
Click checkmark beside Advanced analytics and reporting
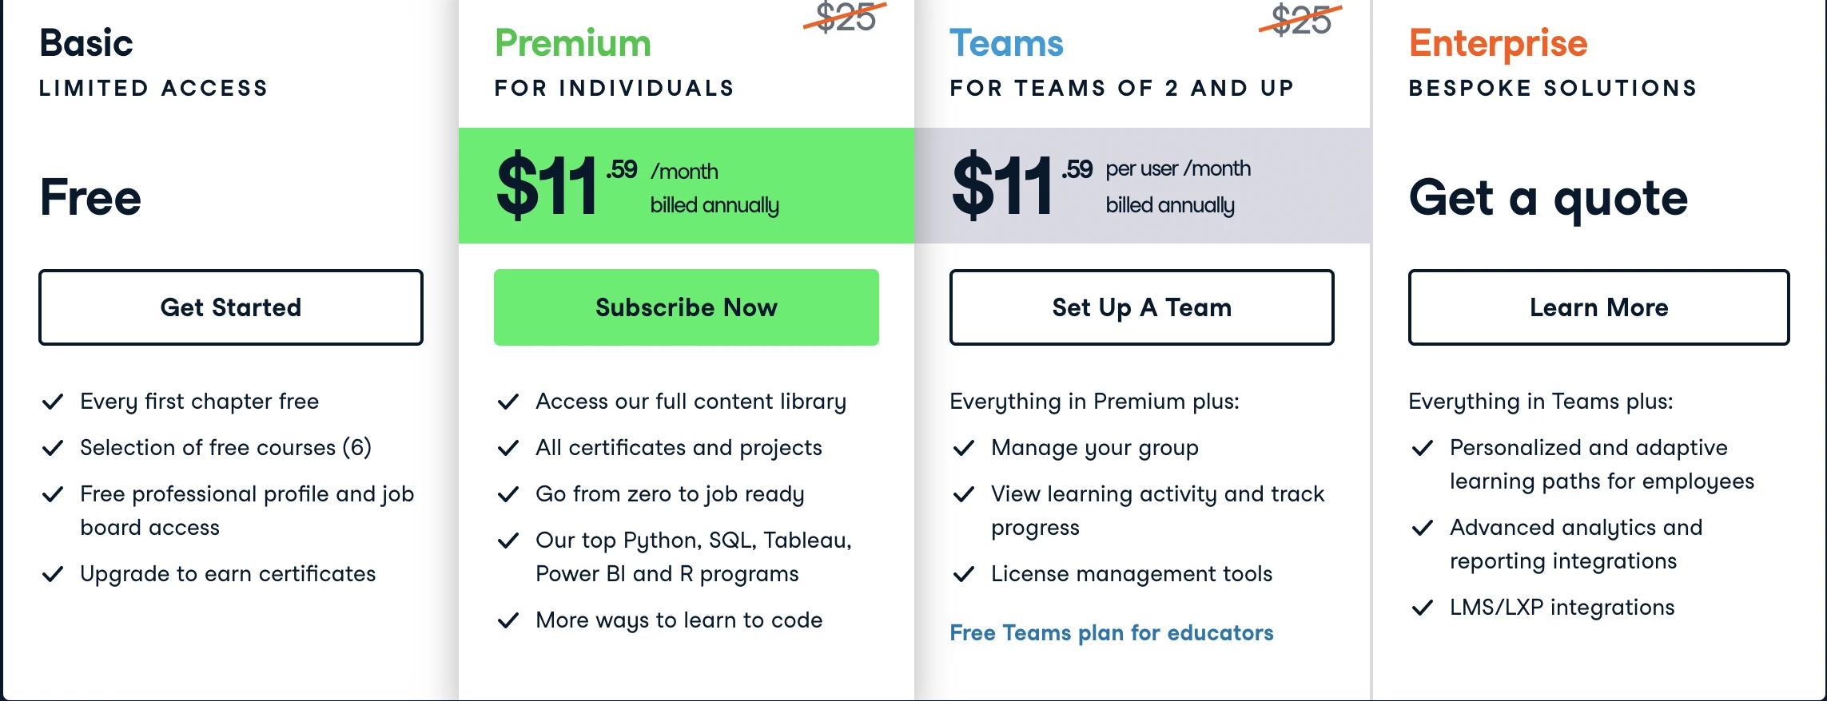click(1423, 528)
